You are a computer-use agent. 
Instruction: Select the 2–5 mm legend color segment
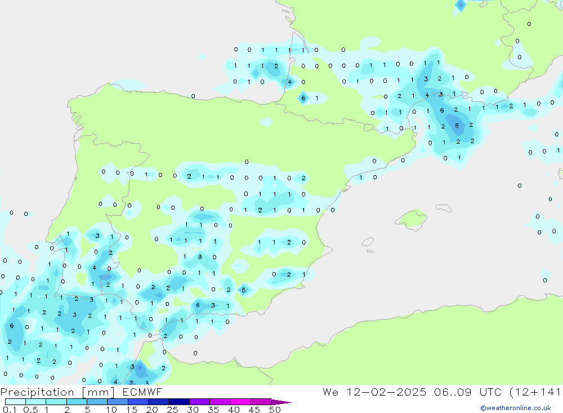[77, 402]
